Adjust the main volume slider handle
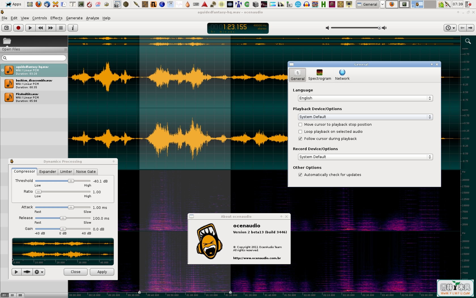 point(379,28)
